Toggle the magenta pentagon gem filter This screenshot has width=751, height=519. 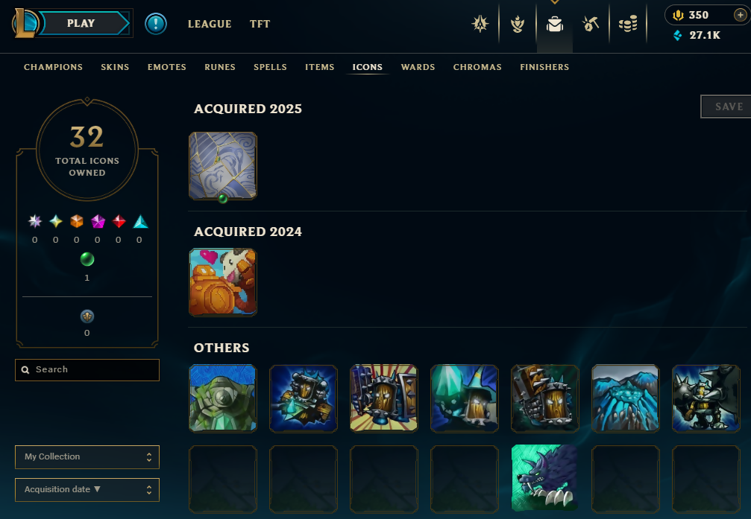tap(98, 221)
